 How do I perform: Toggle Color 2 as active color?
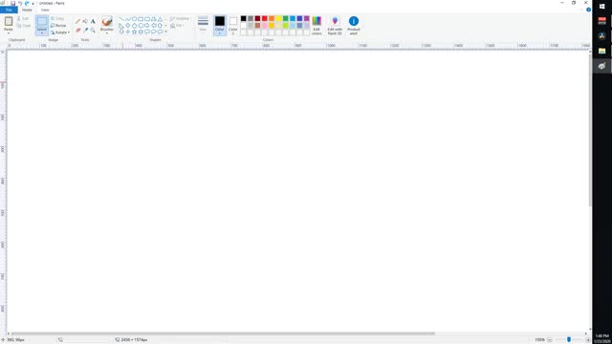(233, 26)
